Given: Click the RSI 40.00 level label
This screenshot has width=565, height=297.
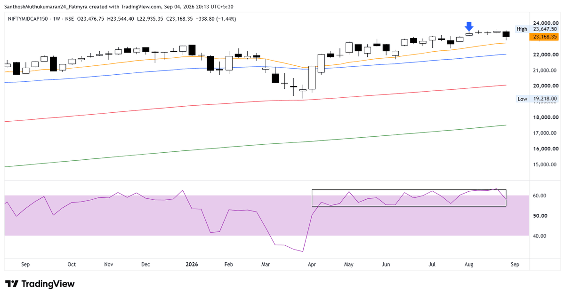Looking at the screenshot, I should click(539, 236).
